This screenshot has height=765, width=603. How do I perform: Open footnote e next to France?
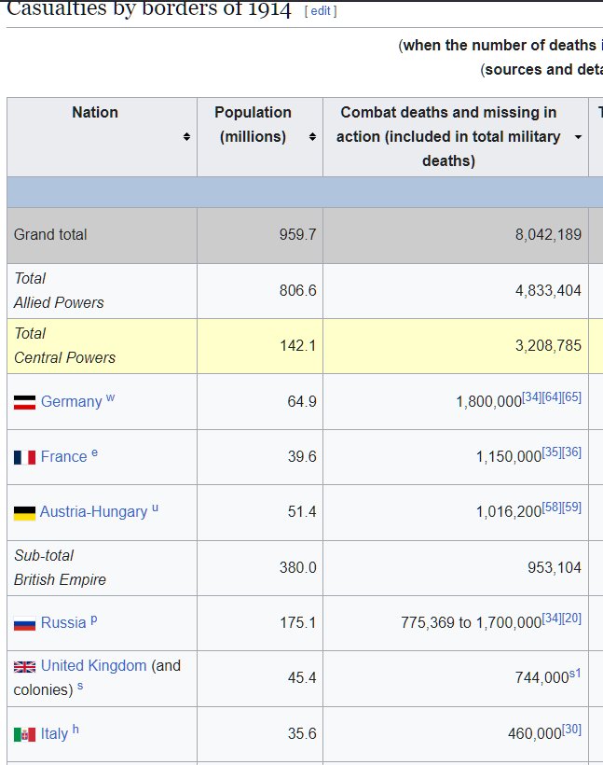[x=94, y=452]
